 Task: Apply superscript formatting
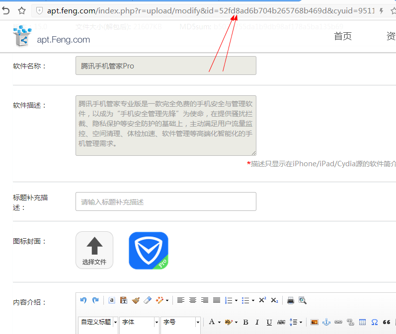tap(262, 300)
